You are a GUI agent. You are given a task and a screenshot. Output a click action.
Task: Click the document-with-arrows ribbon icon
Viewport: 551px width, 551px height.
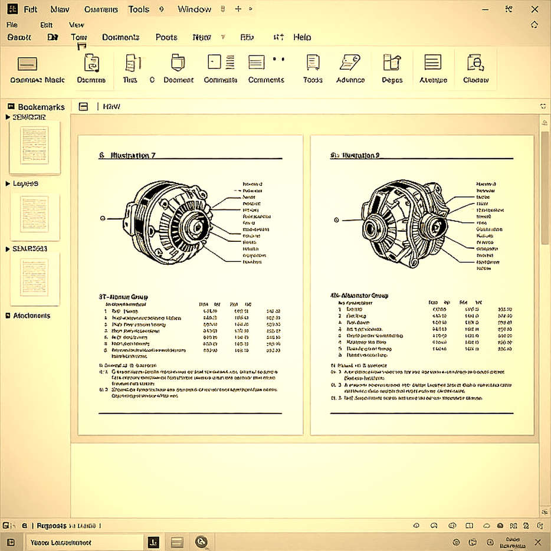click(91, 63)
